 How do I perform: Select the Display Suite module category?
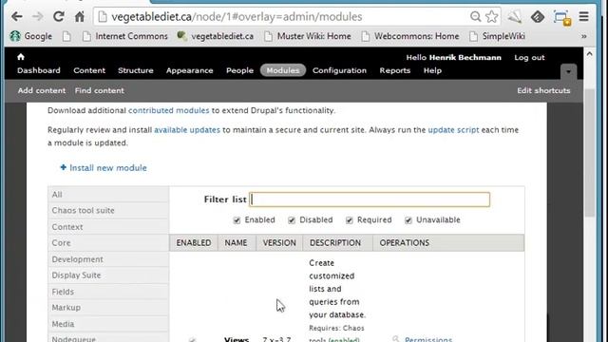click(108, 275)
